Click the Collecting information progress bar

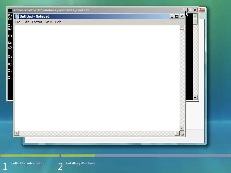[x=30, y=155]
